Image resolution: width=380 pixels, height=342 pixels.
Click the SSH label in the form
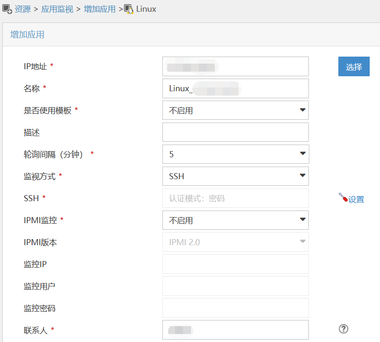31,198
